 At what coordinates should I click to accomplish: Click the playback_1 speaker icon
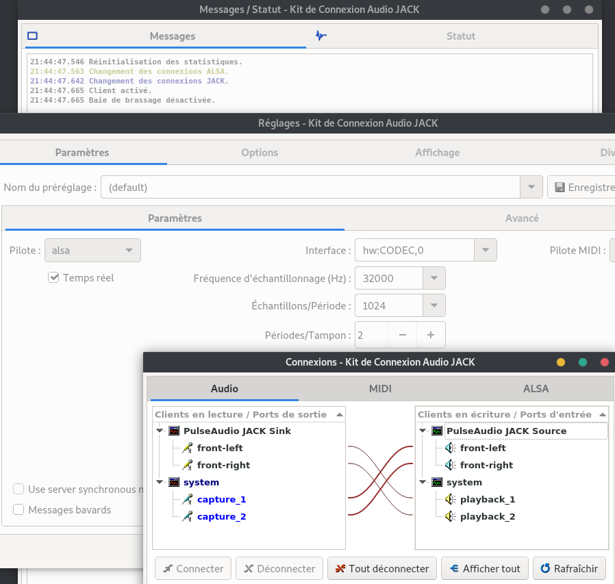450,499
